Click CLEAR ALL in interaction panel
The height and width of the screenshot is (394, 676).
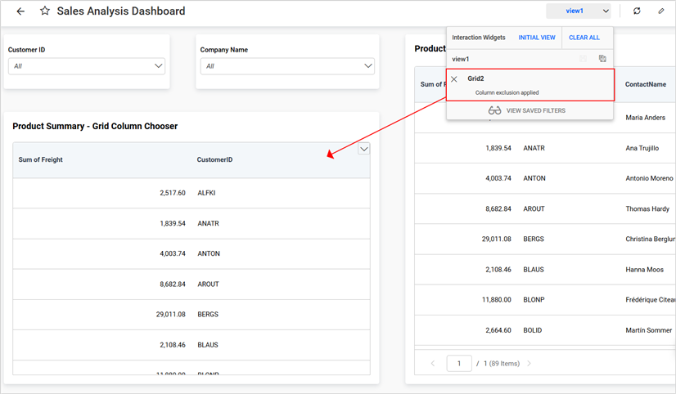point(584,38)
